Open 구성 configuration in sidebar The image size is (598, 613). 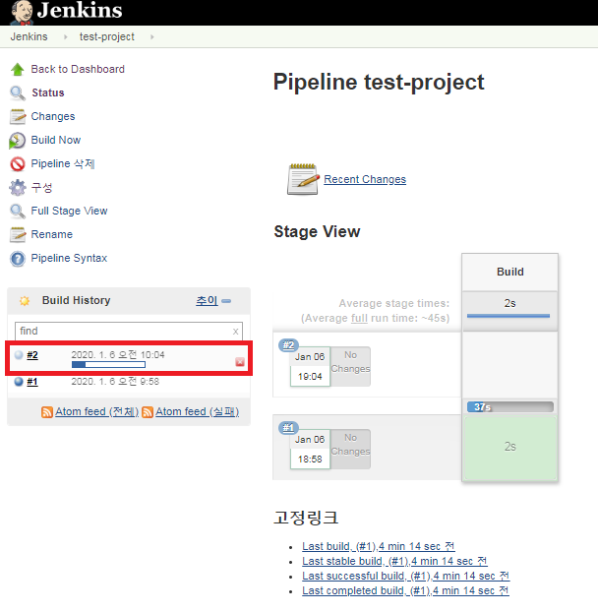(x=41, y=187)
